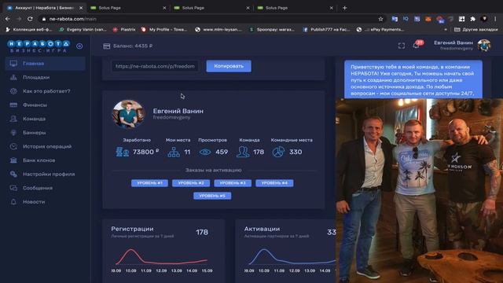Open the Publish777 на Fac... bookmark
The width and height of the screenshot is (503, 283).
click(x=326, y=30)
